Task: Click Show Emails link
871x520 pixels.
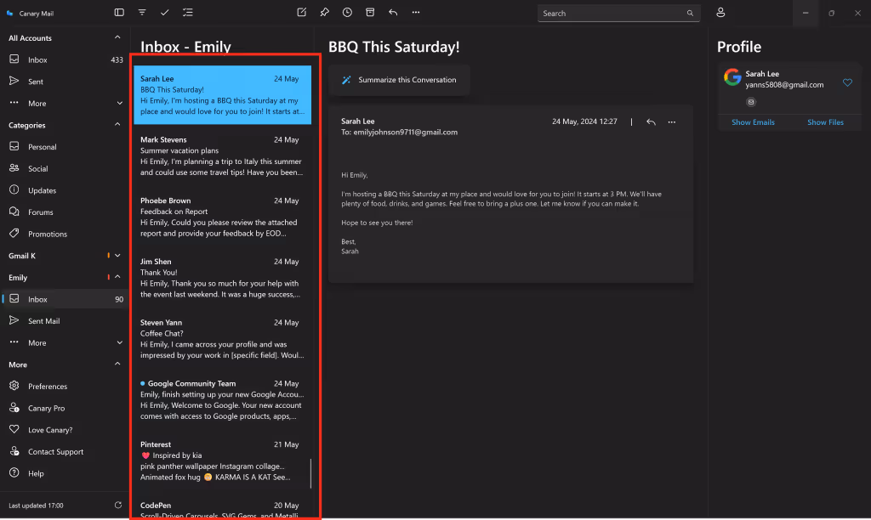Action: tap(753, 122)
